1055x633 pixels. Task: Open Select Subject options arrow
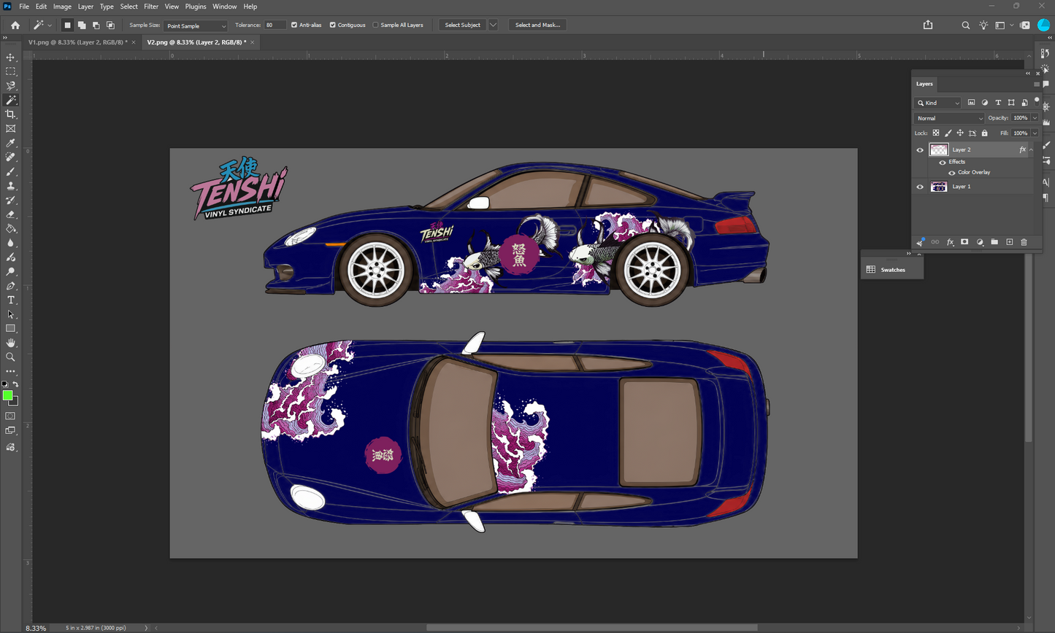(x=493, y=25)
